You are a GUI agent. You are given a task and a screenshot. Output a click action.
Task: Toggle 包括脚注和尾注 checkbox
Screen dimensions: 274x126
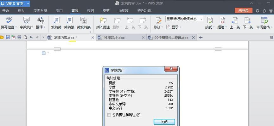tap(109, 115)
